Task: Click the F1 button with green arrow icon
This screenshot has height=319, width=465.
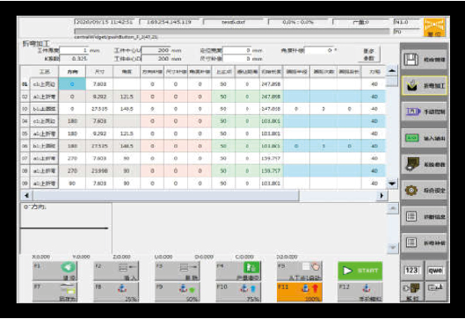Action: click(54, 271)
